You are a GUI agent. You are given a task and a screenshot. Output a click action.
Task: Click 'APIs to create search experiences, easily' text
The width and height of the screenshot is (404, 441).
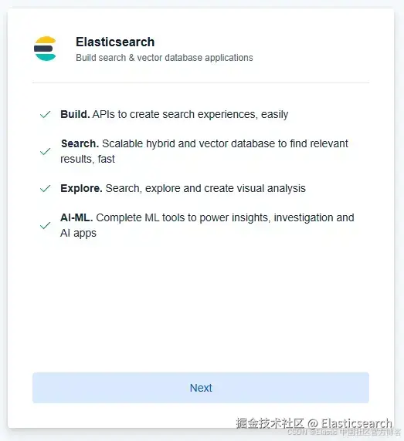pyautogui.click(x=190, y=114)
